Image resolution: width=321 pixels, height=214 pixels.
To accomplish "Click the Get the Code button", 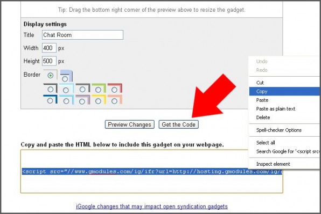I will pyautogui.click(x=178, y=124).
